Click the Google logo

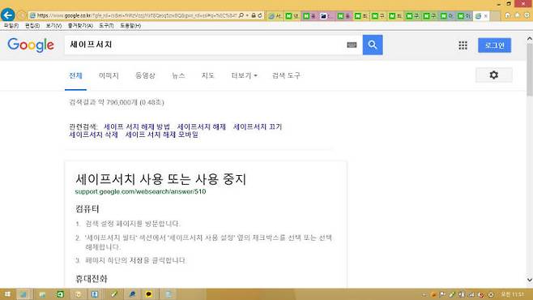coord(31,45)
